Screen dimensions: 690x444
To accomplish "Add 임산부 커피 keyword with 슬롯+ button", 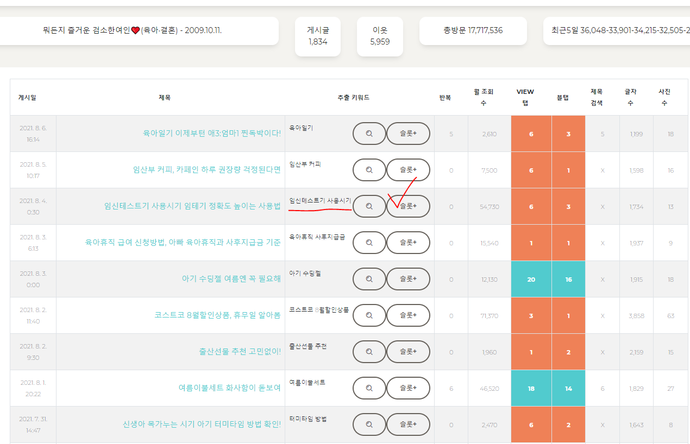I will point(408,170).
